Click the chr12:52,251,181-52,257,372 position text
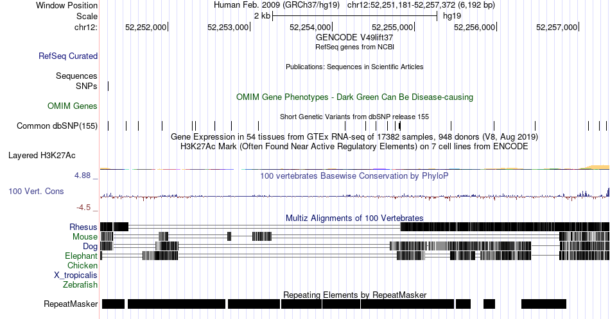The image size is (610, 319). coord(421,5)
